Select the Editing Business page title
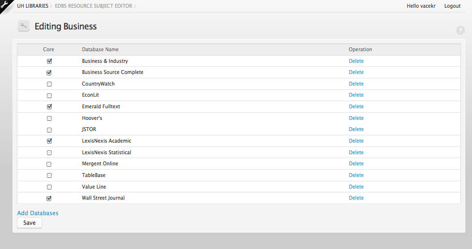Viewport: 472px width, 249px height. (x=66, y=27)
